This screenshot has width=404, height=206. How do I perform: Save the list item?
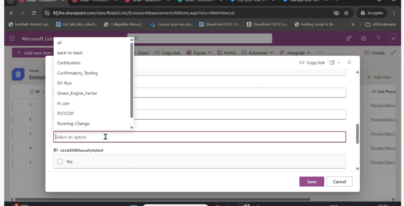(x=312, y=182)
